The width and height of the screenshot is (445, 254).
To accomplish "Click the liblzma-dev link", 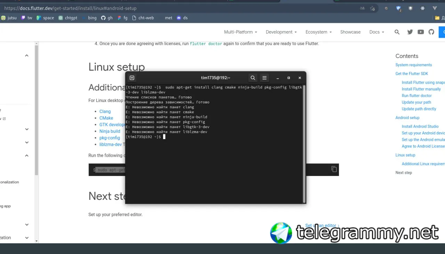I will (111, 144).
